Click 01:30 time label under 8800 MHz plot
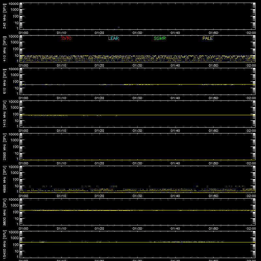Image resolution: width=261 pixels, height=261 pixels. tap(137, 229)
